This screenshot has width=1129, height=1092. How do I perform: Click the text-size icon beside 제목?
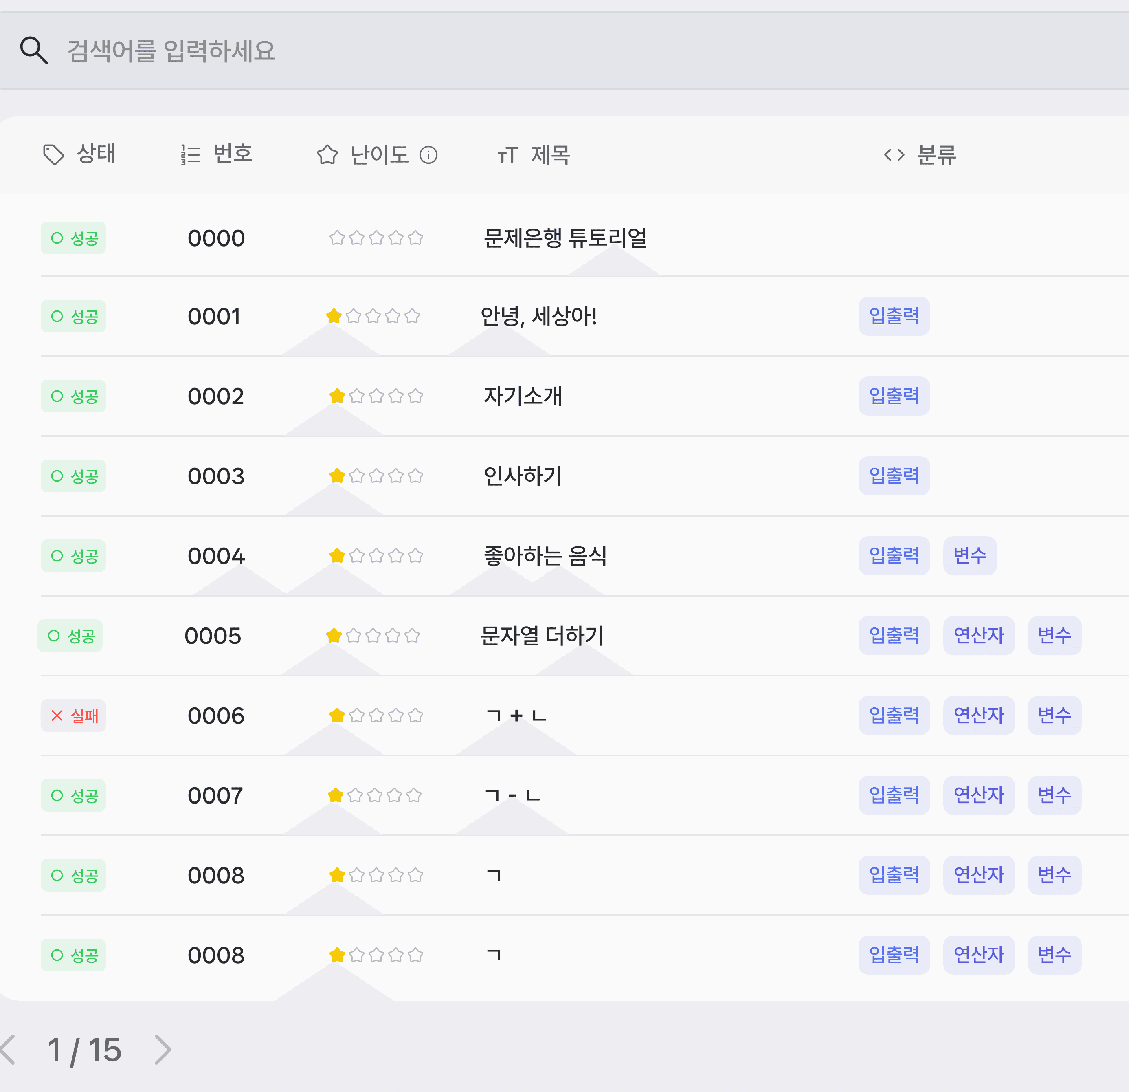click(507, 155)
